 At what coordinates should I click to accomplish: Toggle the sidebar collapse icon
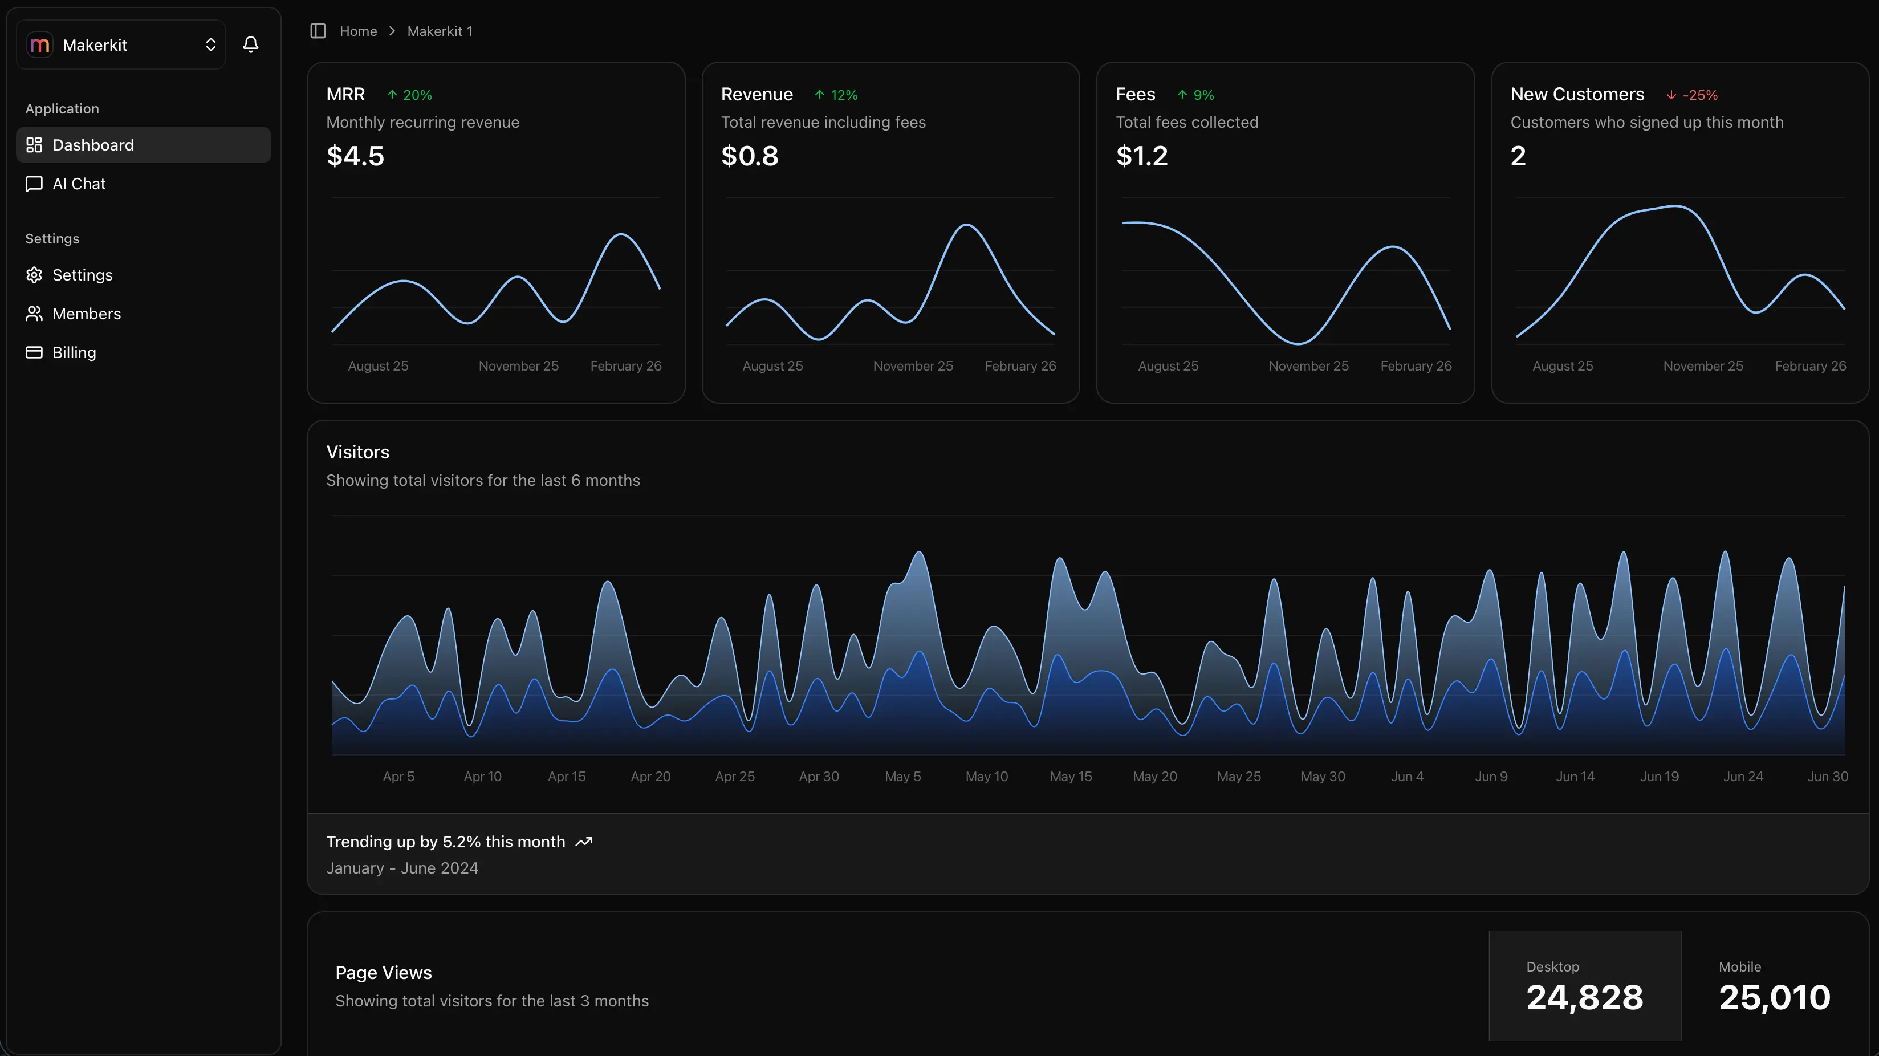(x=318, y=31)
